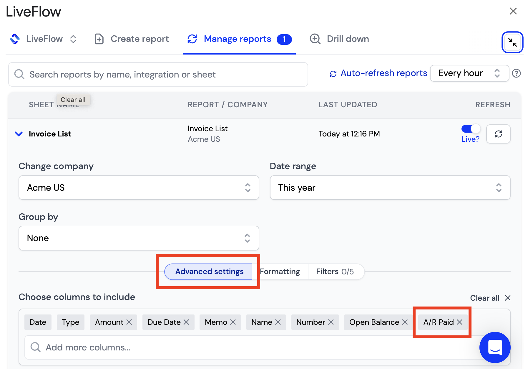Screen dimensions: 528x369
Task: Remove the Due Date column chip
Action: click(x=186, y=322)
